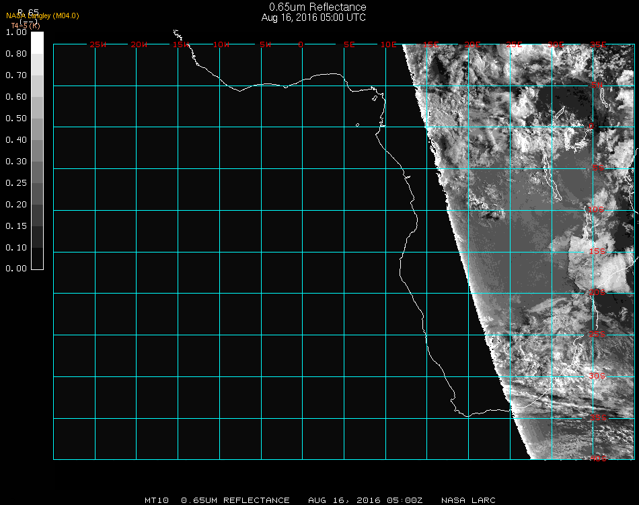
Task: Click the 30E longitude label
Action: pyautogui.click(x=556, y=44)
